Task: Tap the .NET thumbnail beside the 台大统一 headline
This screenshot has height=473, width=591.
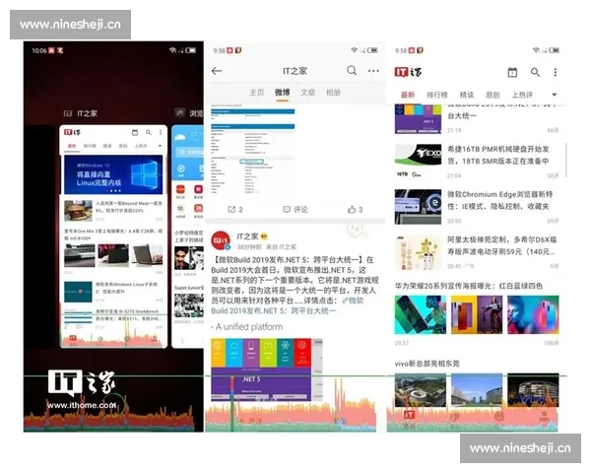Action: click(x=418, y=119)
